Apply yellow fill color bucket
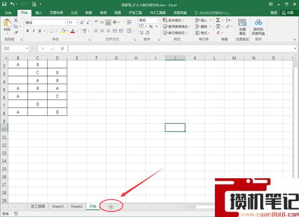The image size is (299, 217). 64,31
